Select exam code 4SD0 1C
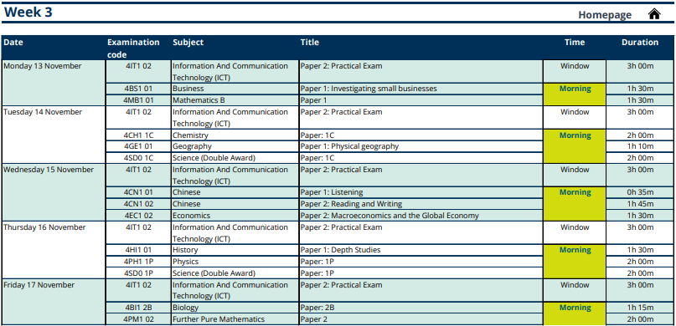This screenshot has width=676, height=326. click(x=138, y=158)
